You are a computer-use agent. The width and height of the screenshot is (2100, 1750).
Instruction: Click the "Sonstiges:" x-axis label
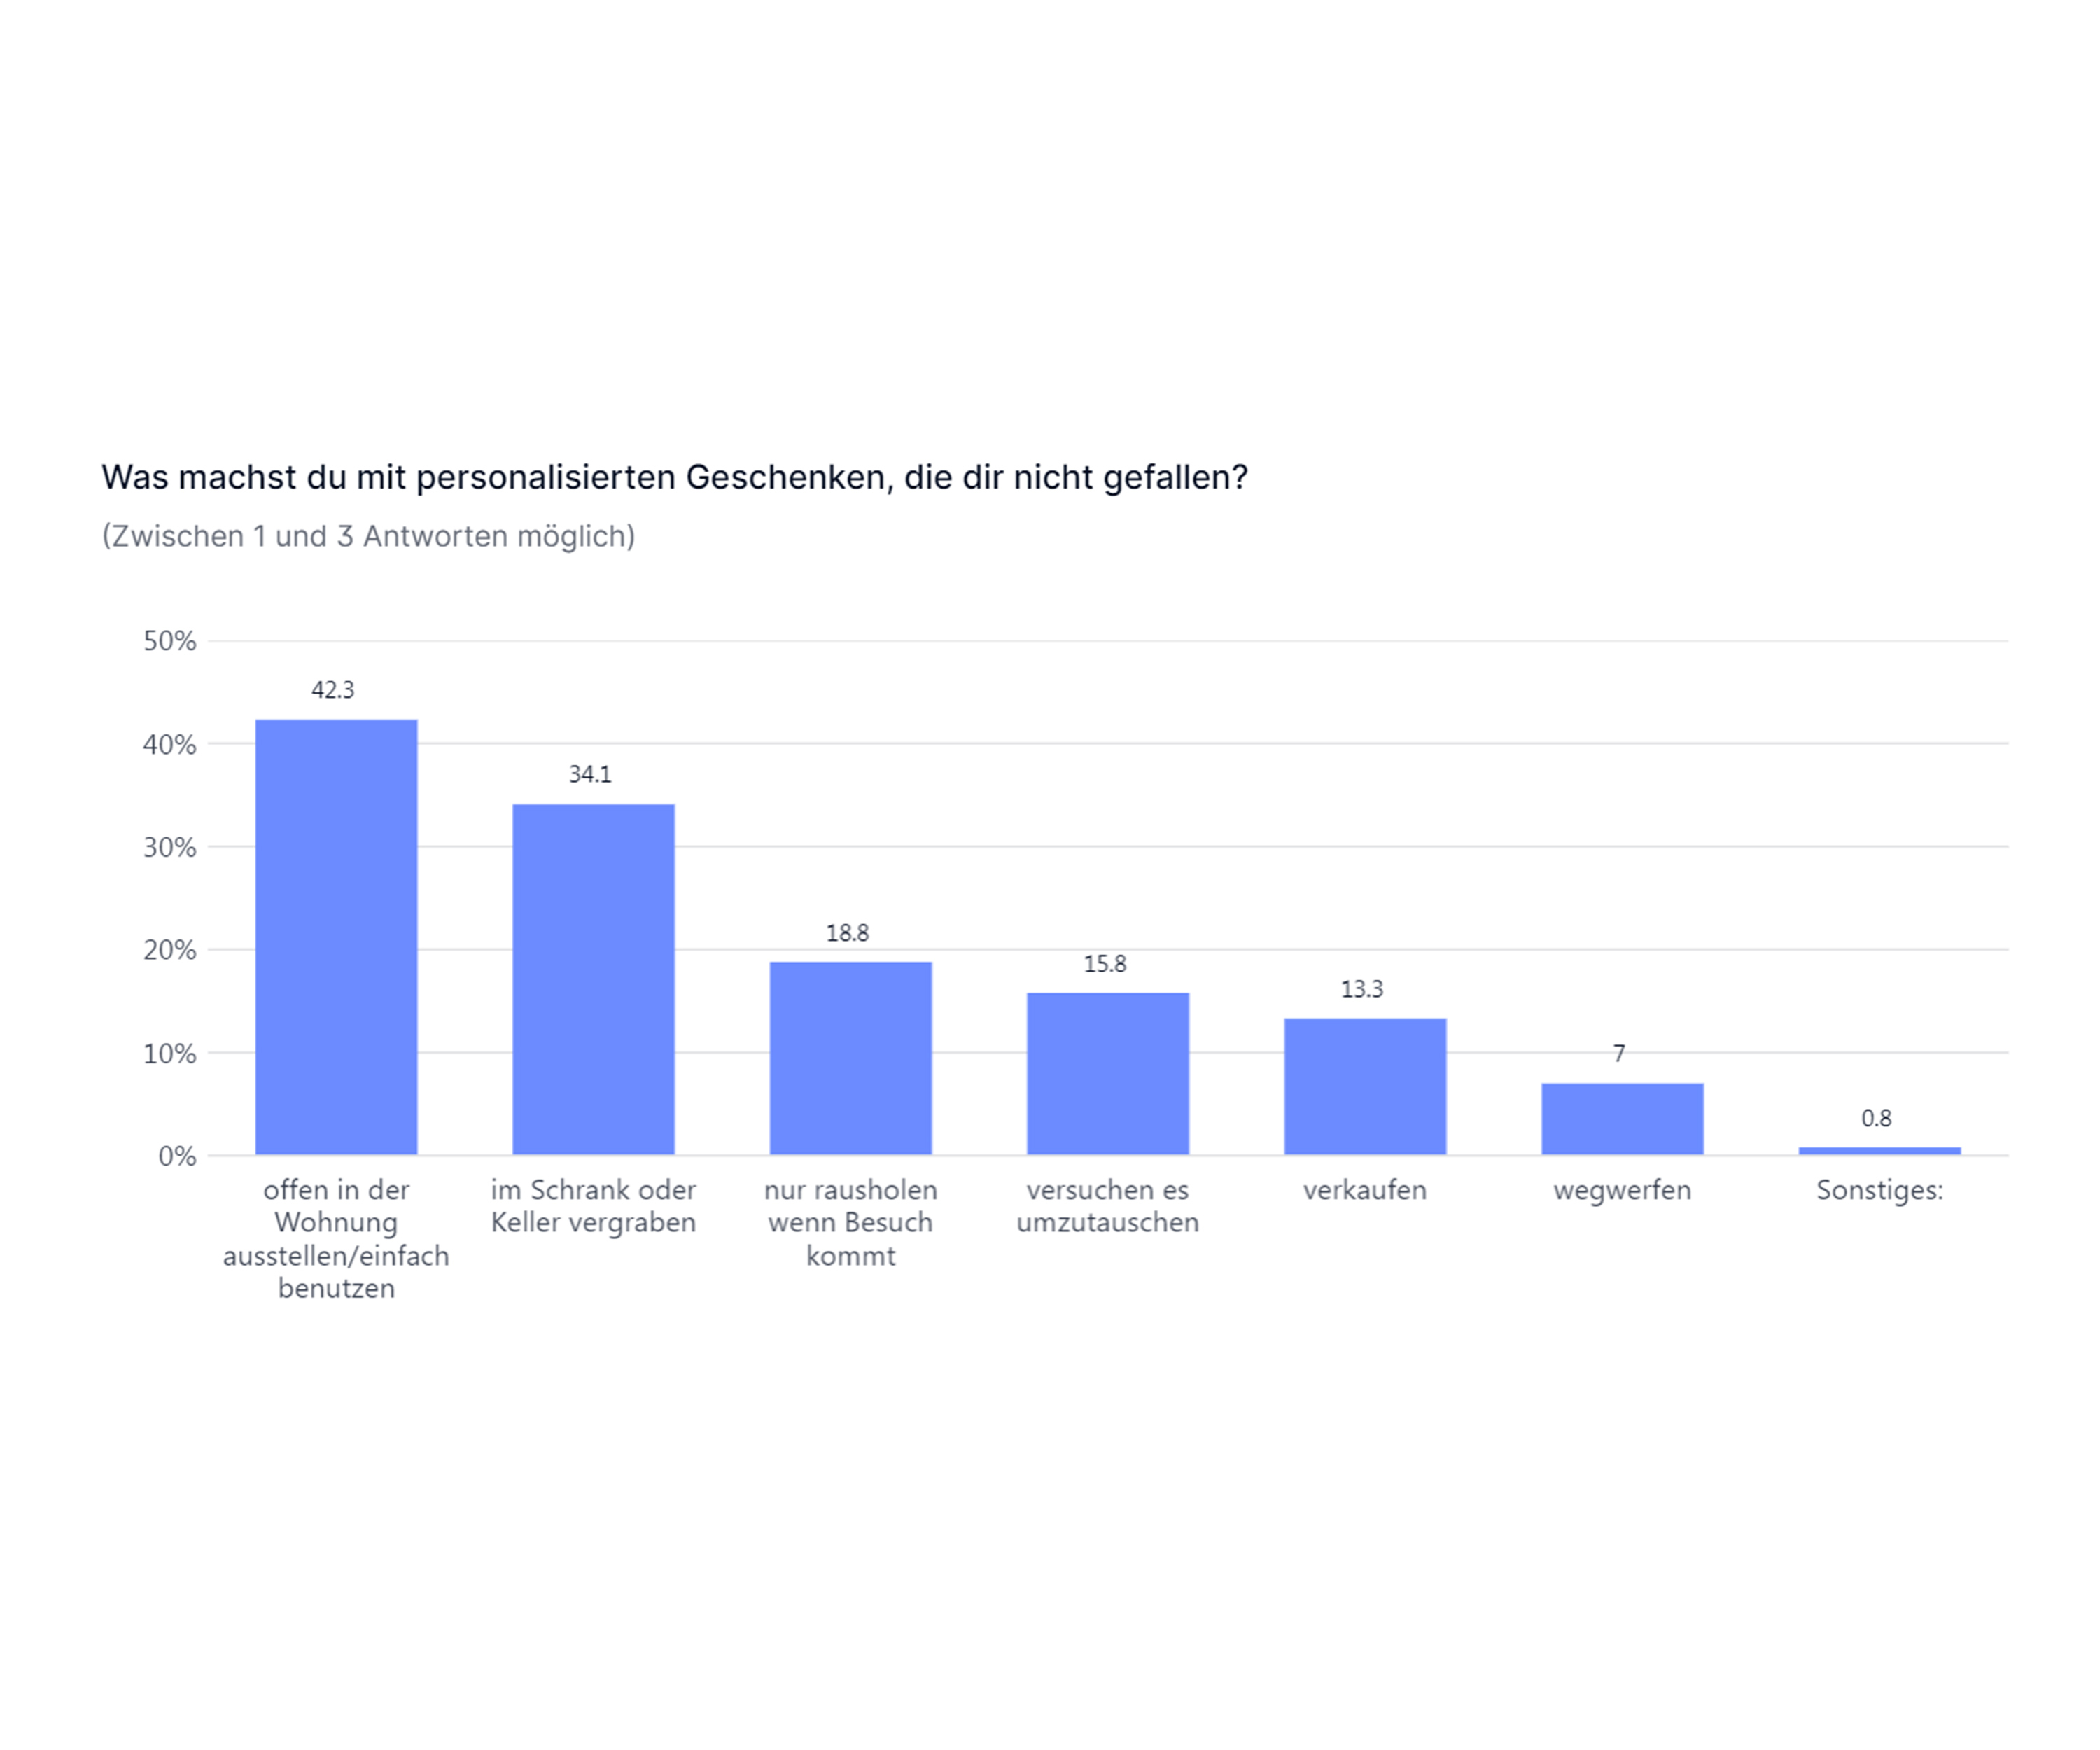[x=1879, y=1191]
